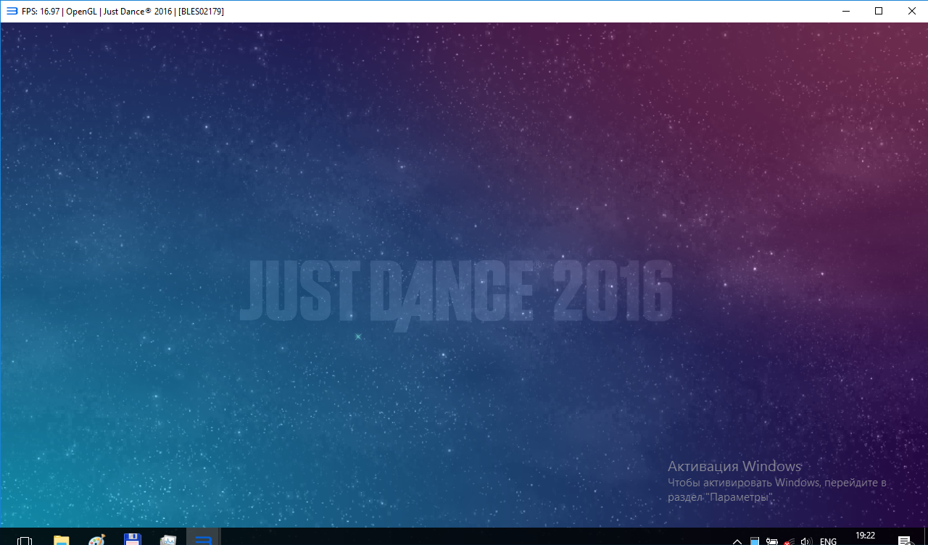Viewport: 928px width, 545px height.
Task: Click the game window title bar text
Action: [123, 11]
